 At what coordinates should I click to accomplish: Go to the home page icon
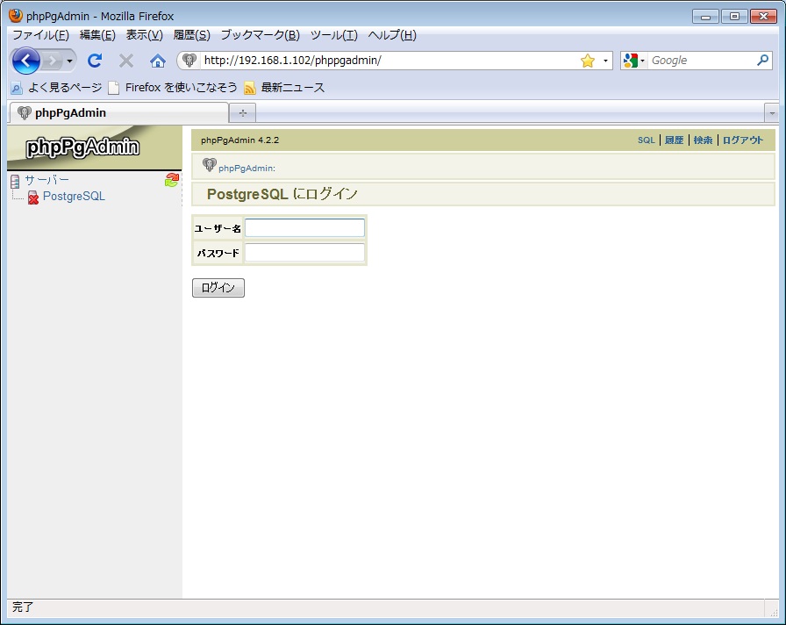[157, 61]
